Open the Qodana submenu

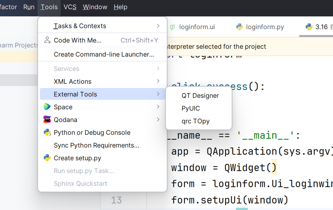coord(102,120)
